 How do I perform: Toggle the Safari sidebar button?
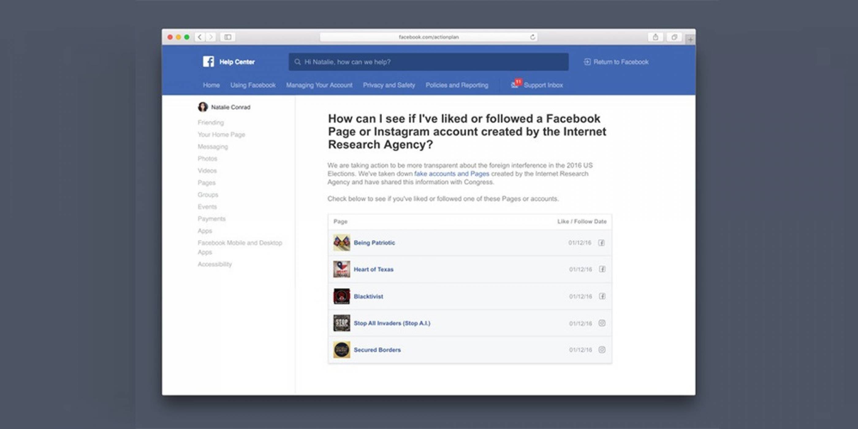point(228,37)
